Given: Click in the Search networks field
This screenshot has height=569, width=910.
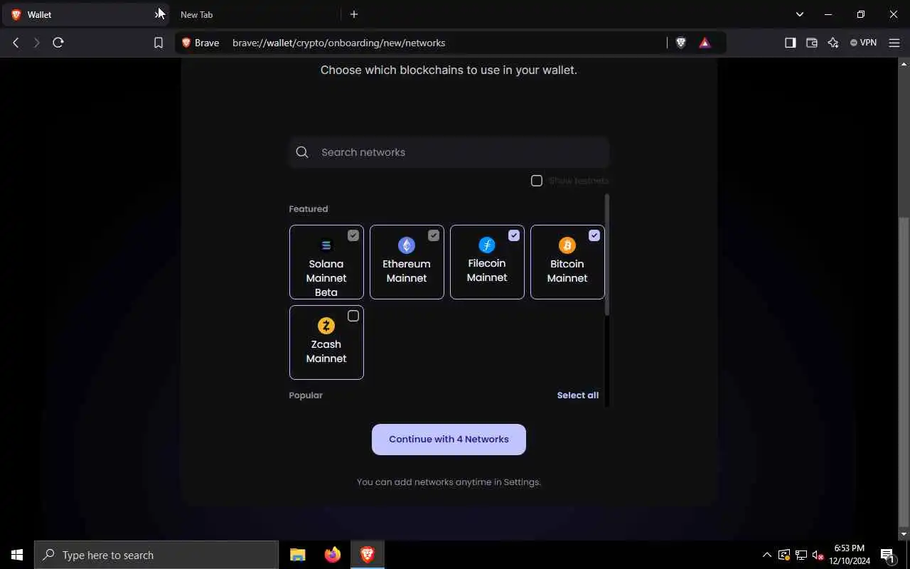Looking at the screenshot, I should [x=449, y=152].
